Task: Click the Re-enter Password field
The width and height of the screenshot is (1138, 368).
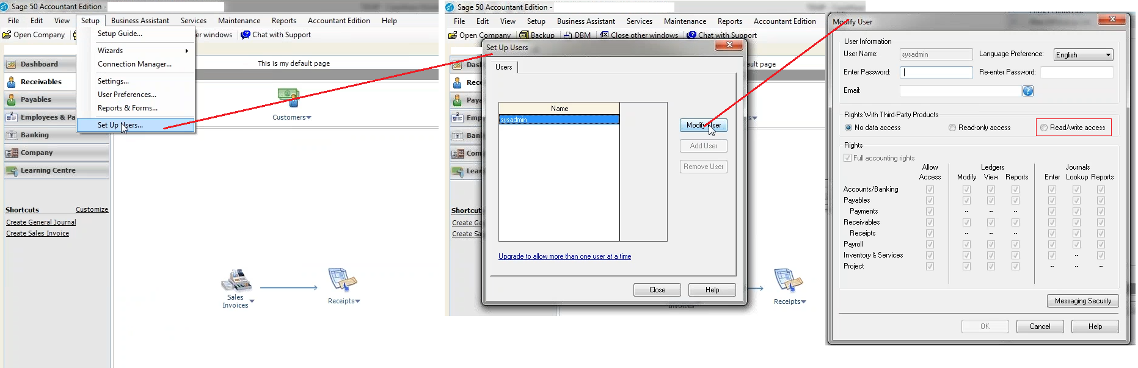Action: [x=1077, y=73]
